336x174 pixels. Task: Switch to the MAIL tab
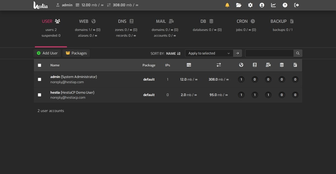click(165, 21)
